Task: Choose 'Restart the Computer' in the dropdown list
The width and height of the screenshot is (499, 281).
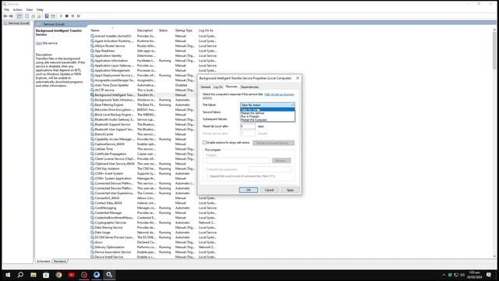Action: (x=267, y=119)
